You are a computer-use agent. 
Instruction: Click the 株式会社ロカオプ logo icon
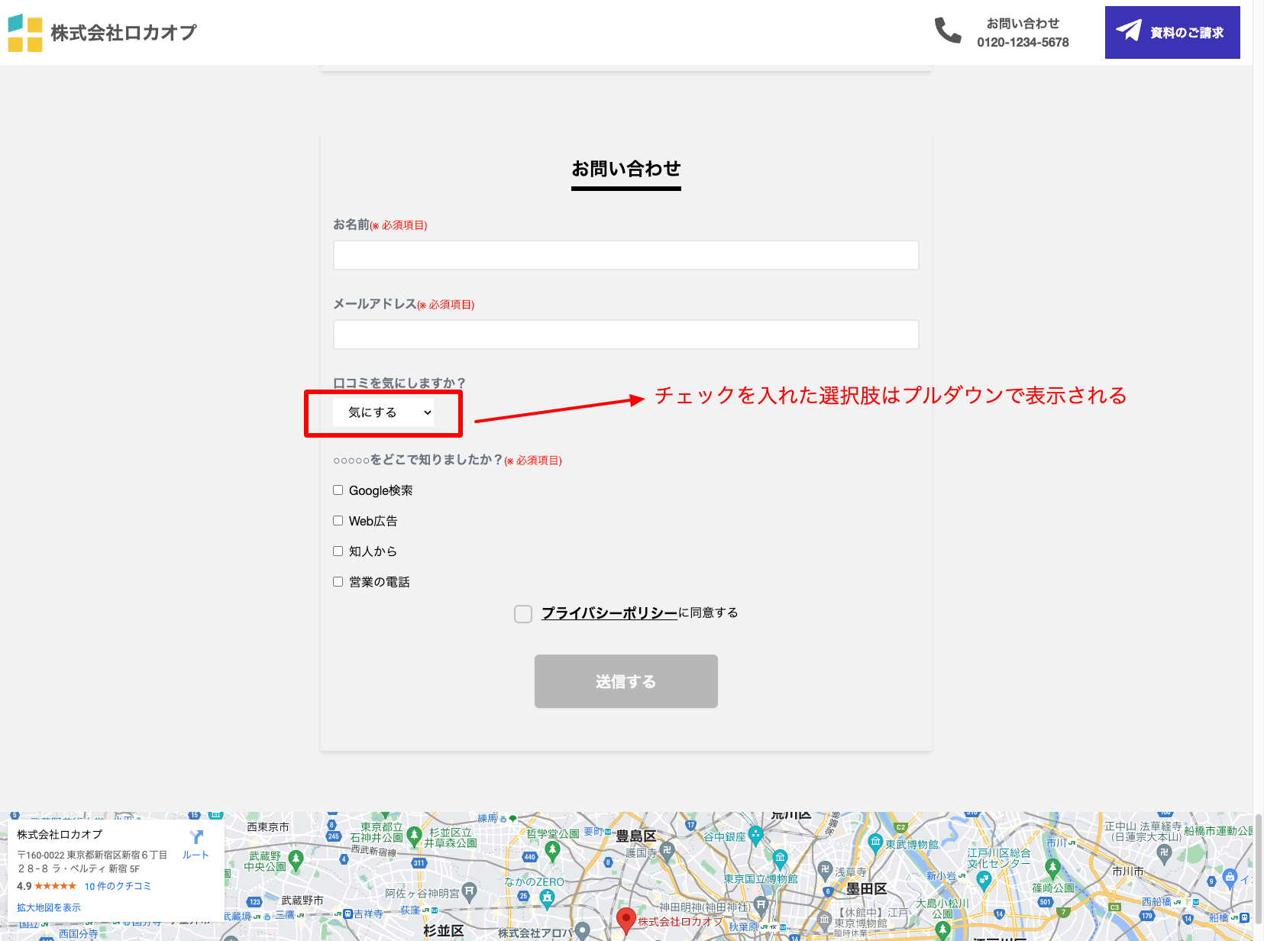[25, 33]
